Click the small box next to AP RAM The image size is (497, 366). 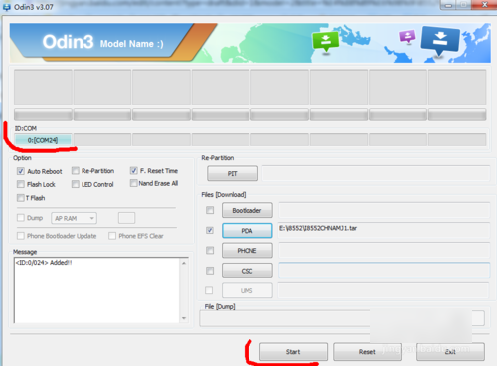click(126, 218)
